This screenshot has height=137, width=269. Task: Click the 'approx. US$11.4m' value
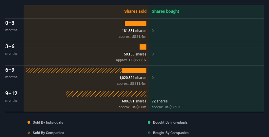(x=131, y=84)
